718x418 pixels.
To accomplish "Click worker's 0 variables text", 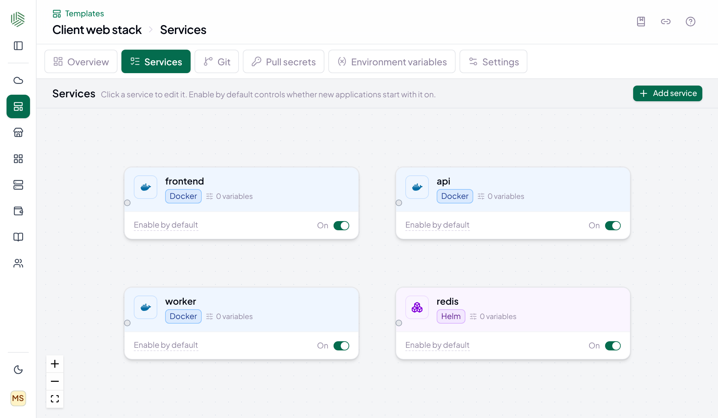I will (234, 316).
